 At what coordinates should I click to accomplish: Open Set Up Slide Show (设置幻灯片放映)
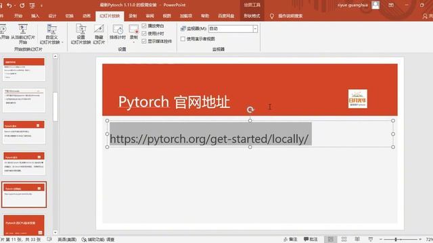(81, 34)
